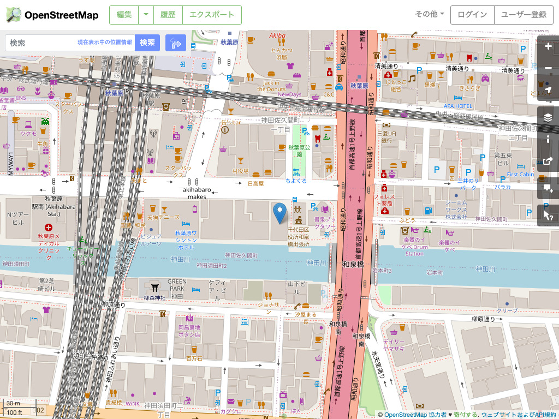Expand the 編集 dropdown arrow
559x419 pixels.
click(146, 15)
